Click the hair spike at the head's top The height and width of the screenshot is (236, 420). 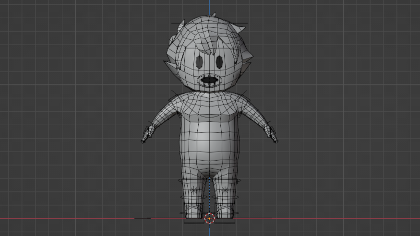(x=213, y=15)
